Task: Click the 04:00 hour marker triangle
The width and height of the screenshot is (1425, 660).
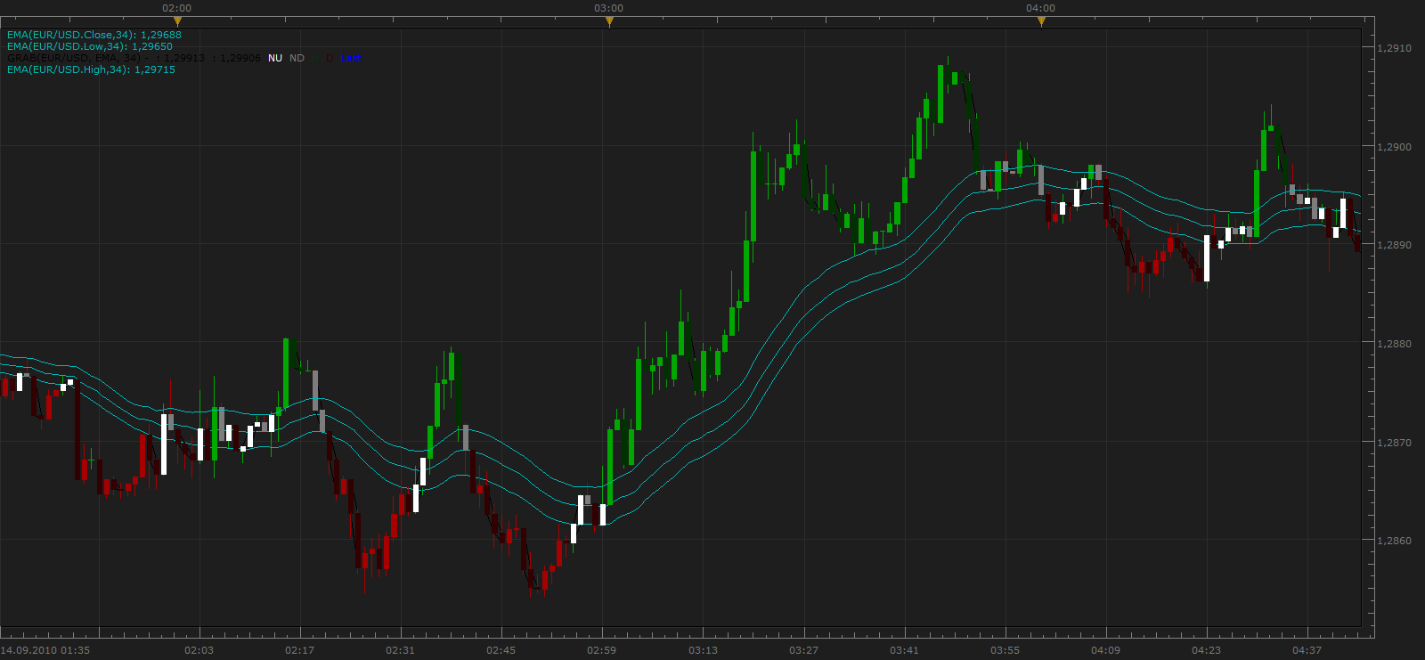Action: (1041, 21)
